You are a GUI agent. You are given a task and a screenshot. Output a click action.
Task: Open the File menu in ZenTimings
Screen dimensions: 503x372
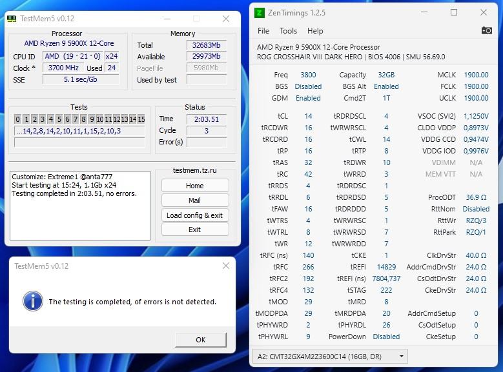coord(263,31)
